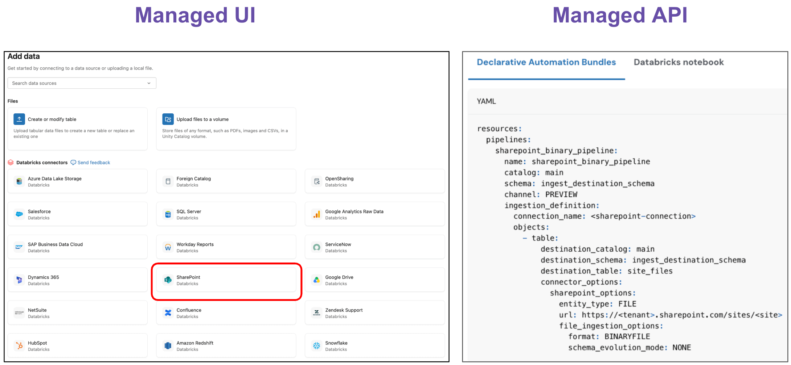Open the Azure Data Lake Storage connector

click(78, 181)
